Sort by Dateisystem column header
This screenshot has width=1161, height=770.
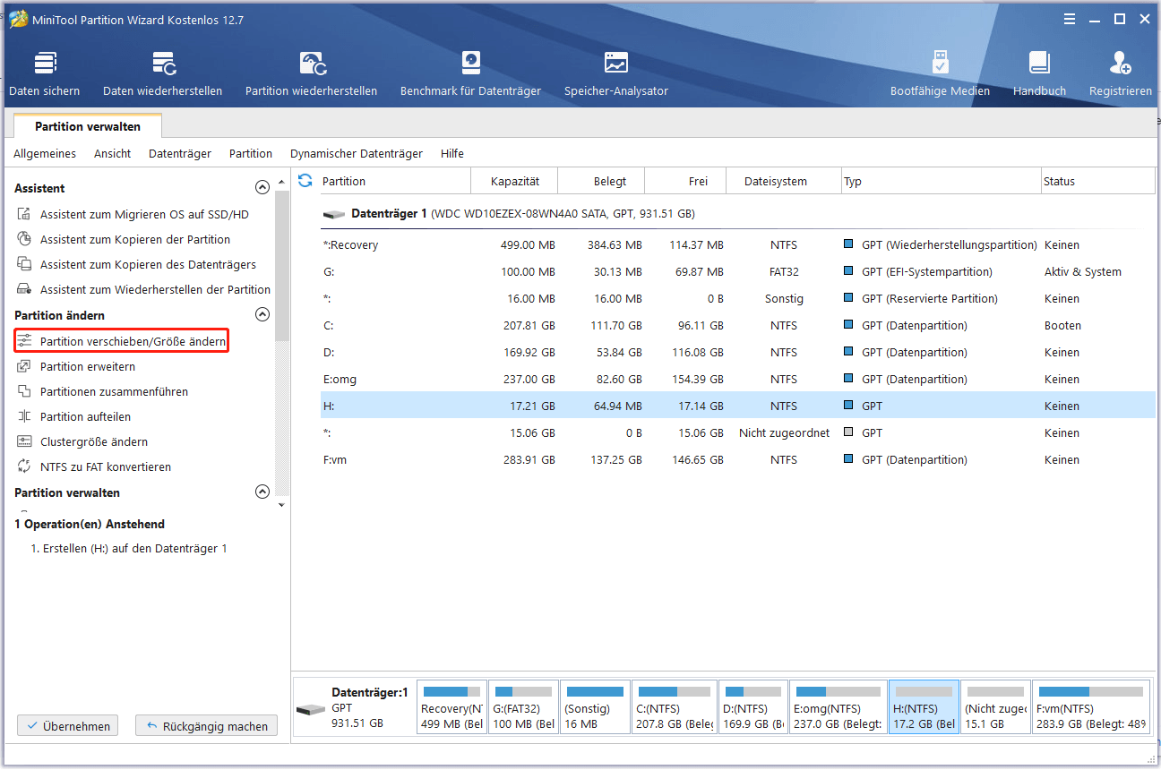tap(784, 182)
